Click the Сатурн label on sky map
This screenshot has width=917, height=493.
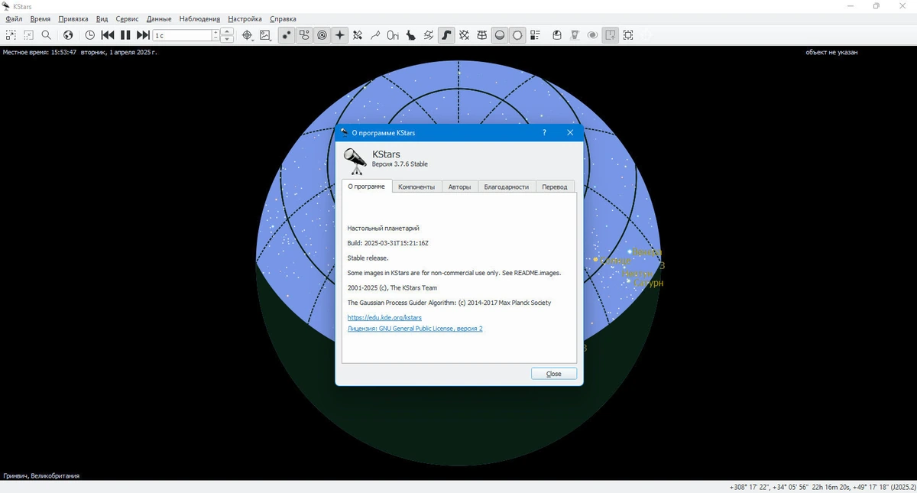click(x=649, y=284)
